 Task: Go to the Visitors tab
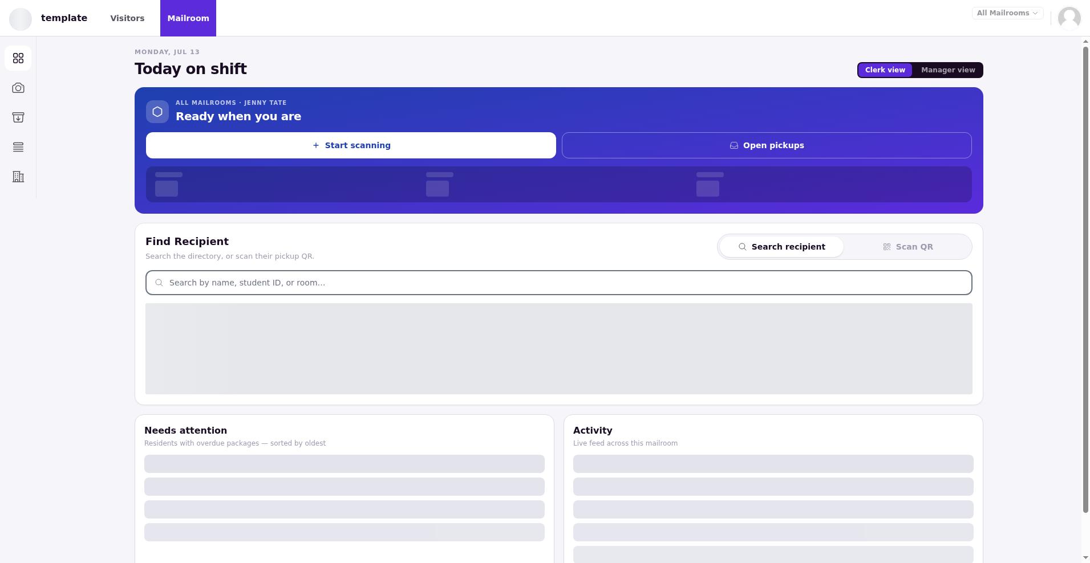click(x=127, y=18)
